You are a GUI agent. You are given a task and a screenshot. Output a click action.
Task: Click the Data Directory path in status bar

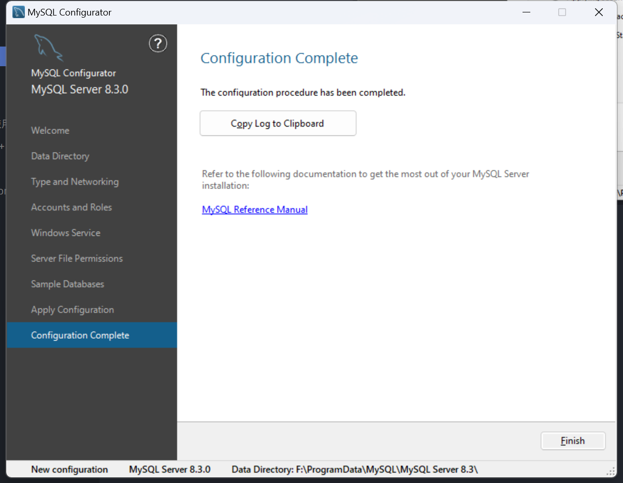(x=355, y=470)
